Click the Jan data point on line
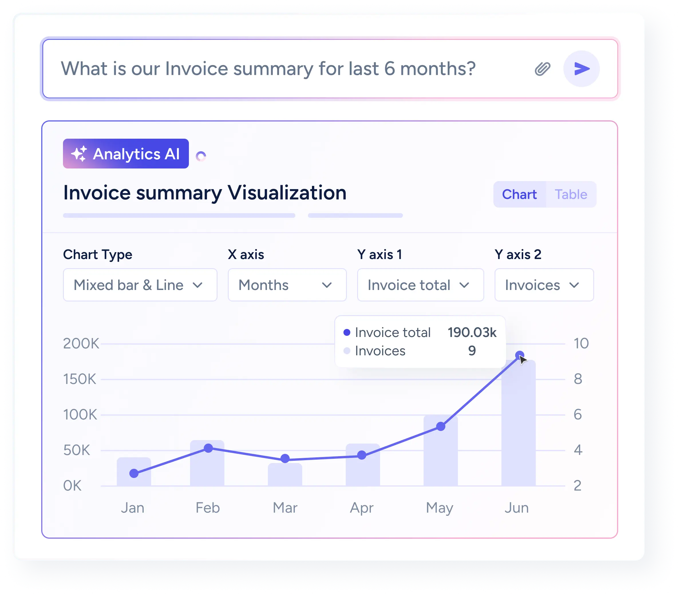The width and height of the screenshot is (678, 594). (x=134, y=473)
